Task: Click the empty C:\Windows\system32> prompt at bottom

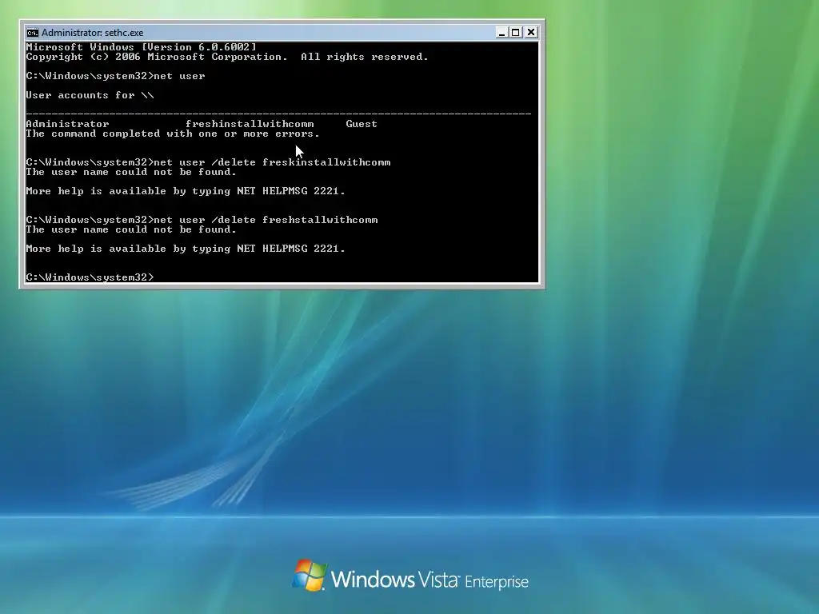Action: [x=90, y=277]
